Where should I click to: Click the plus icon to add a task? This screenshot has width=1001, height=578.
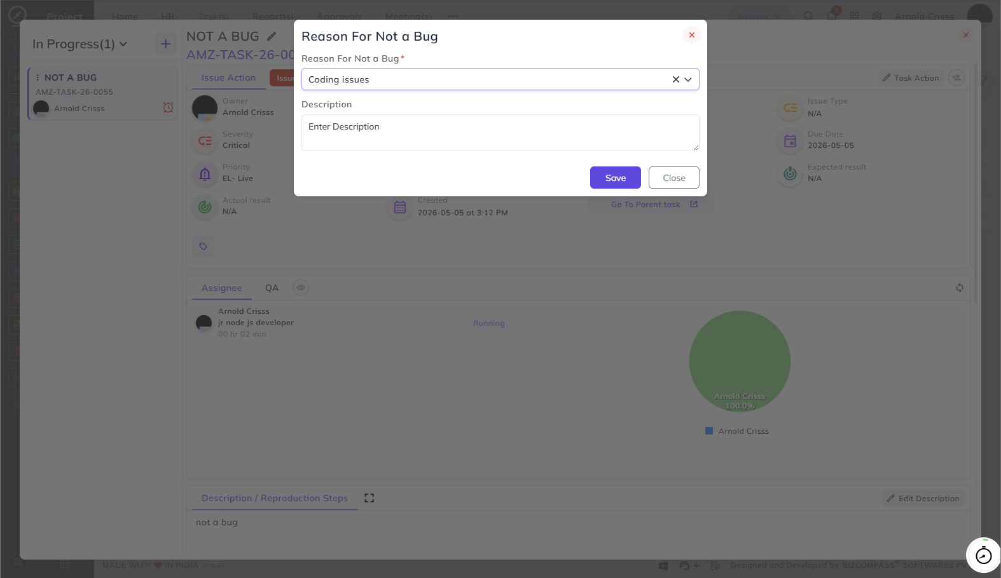(x=165, y=44)
